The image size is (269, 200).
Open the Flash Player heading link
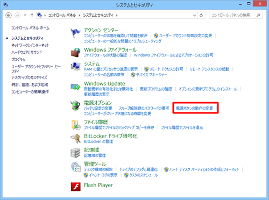pos(98,185)
